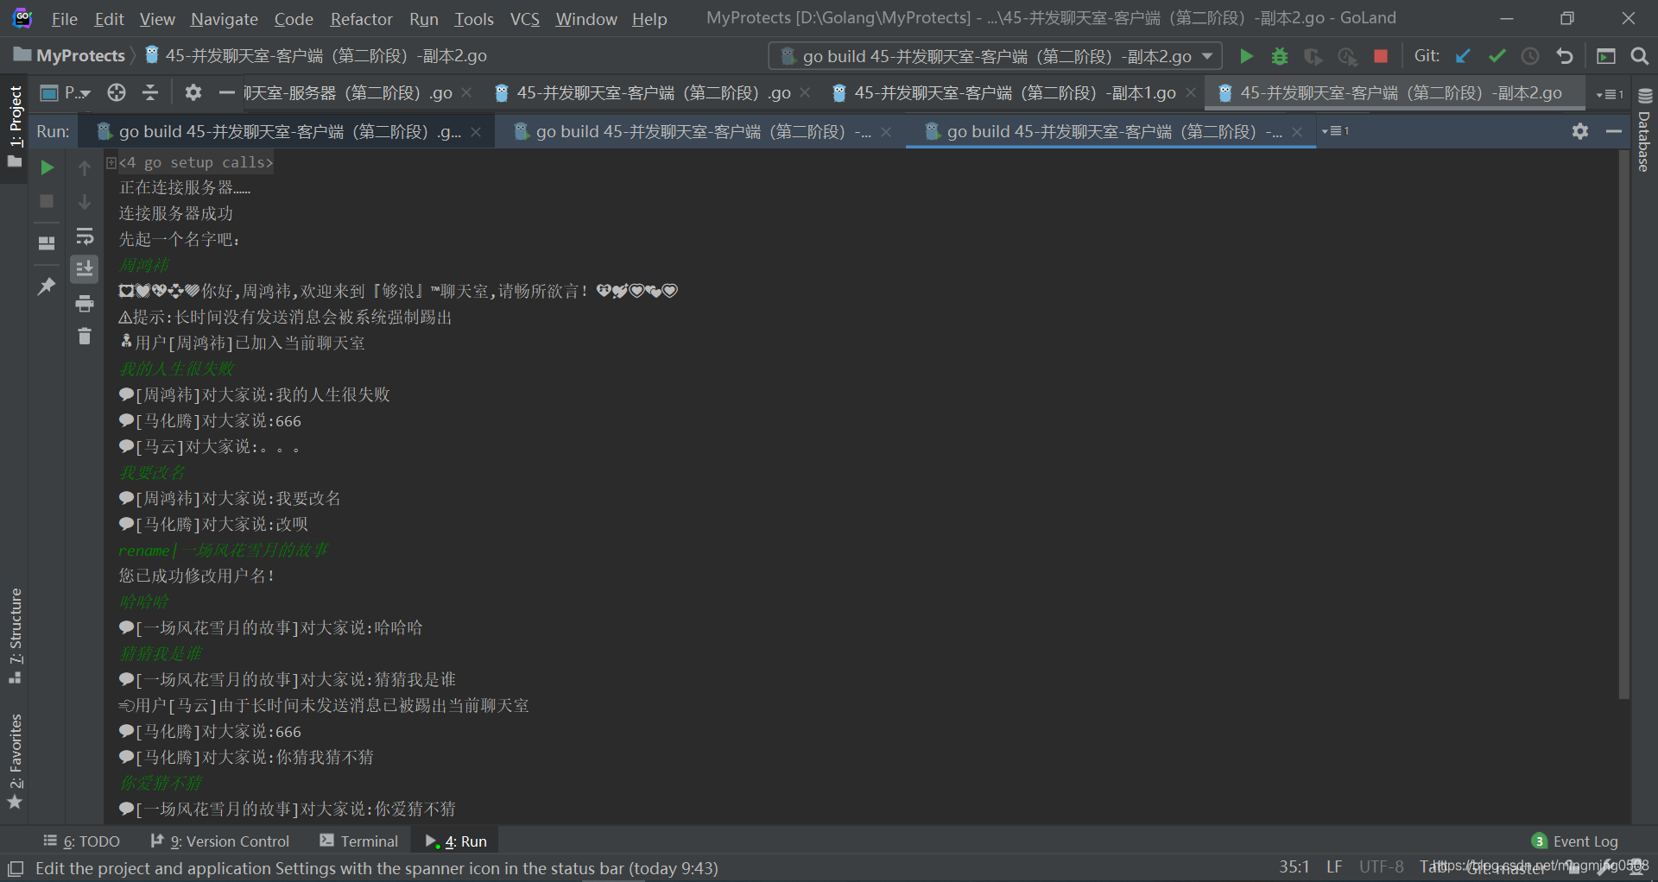Open the Event Log

click(x=1575, y=841)
